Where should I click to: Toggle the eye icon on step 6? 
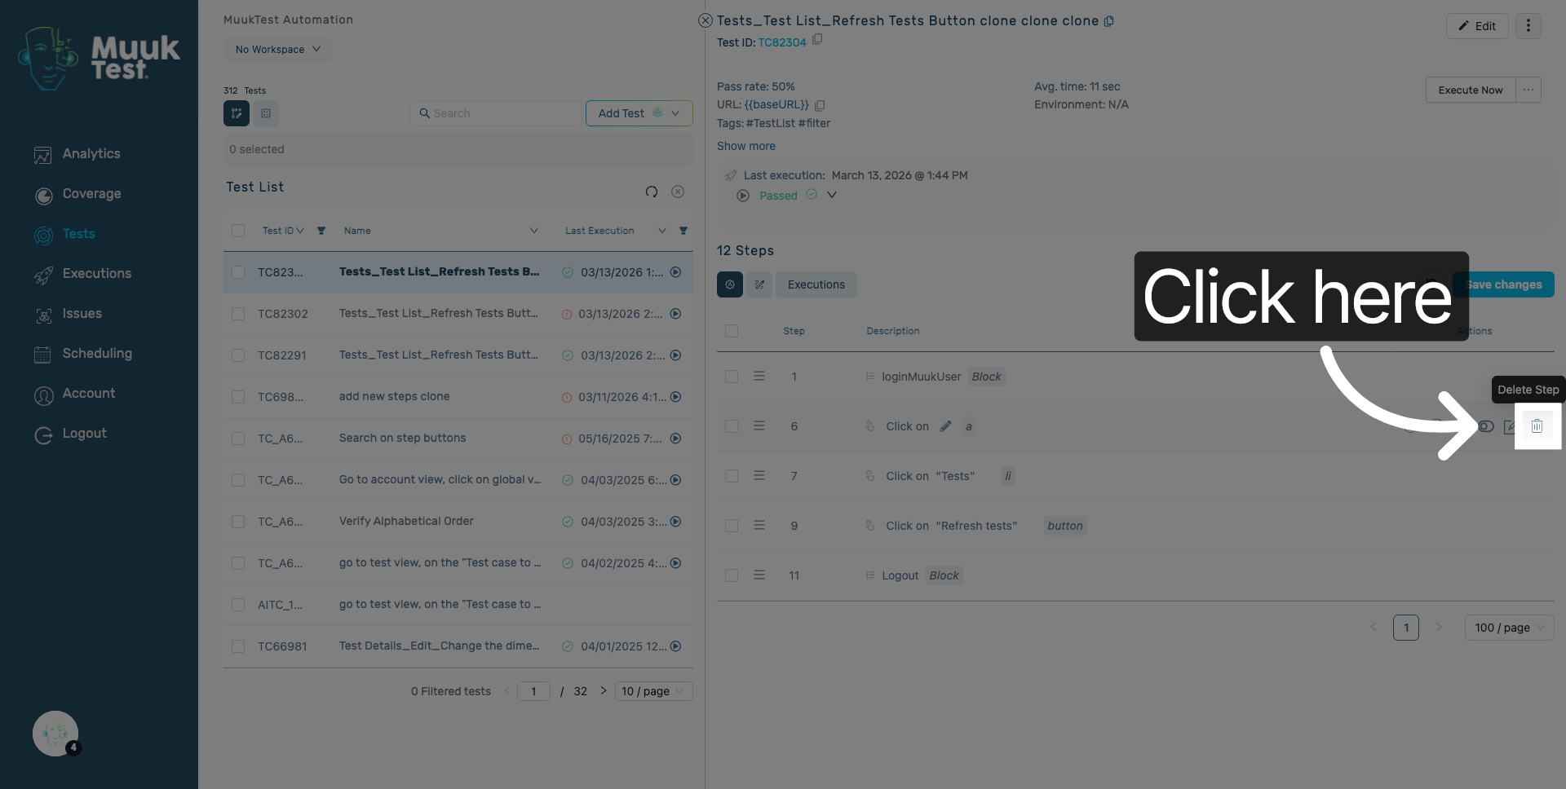(1486, 426)
